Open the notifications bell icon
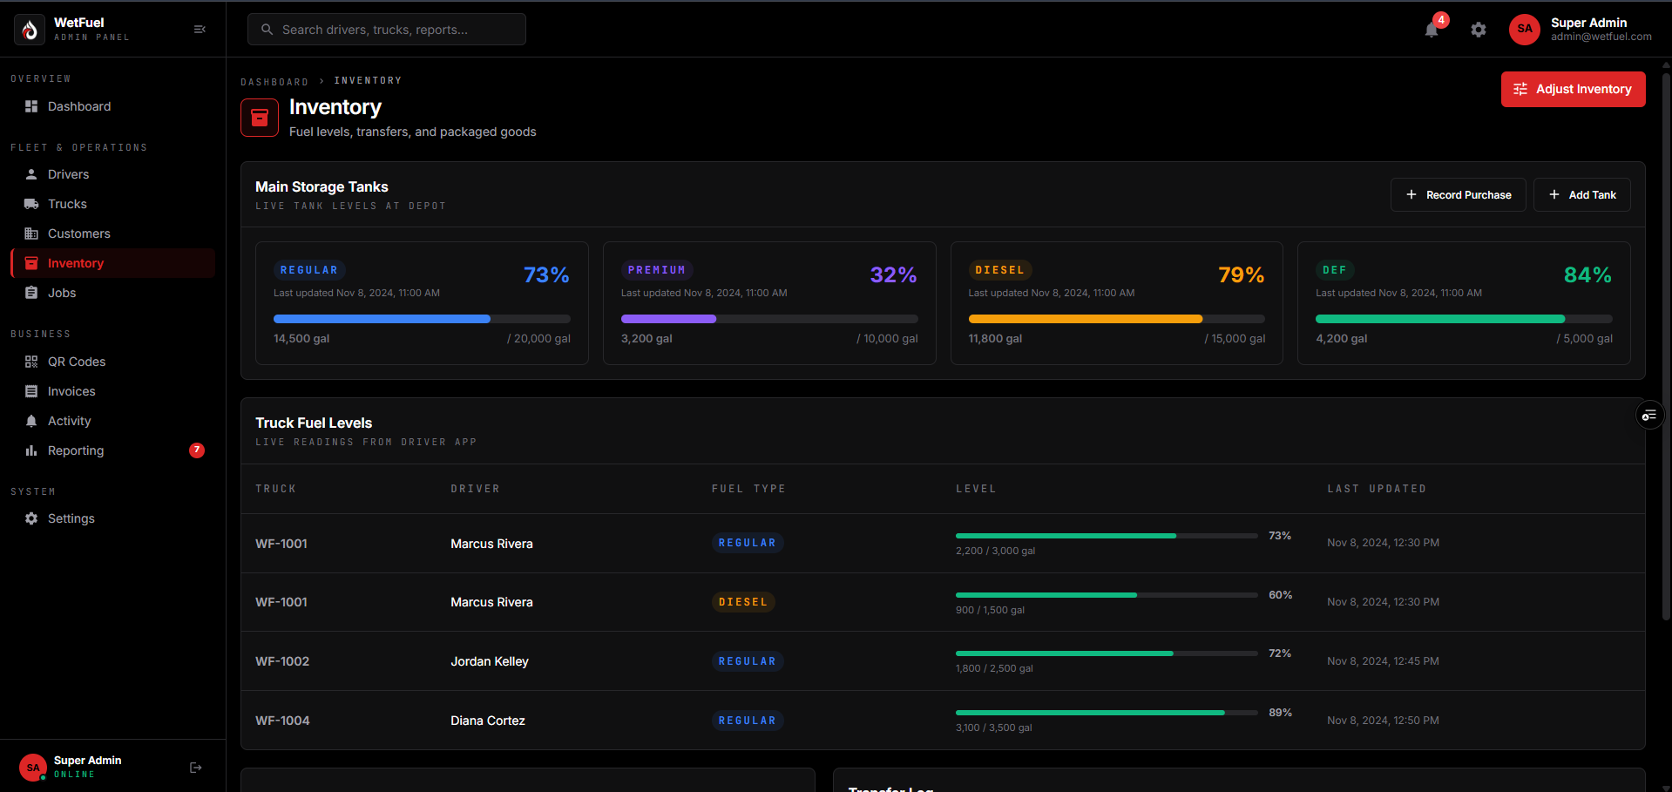 click(1432, 30)
